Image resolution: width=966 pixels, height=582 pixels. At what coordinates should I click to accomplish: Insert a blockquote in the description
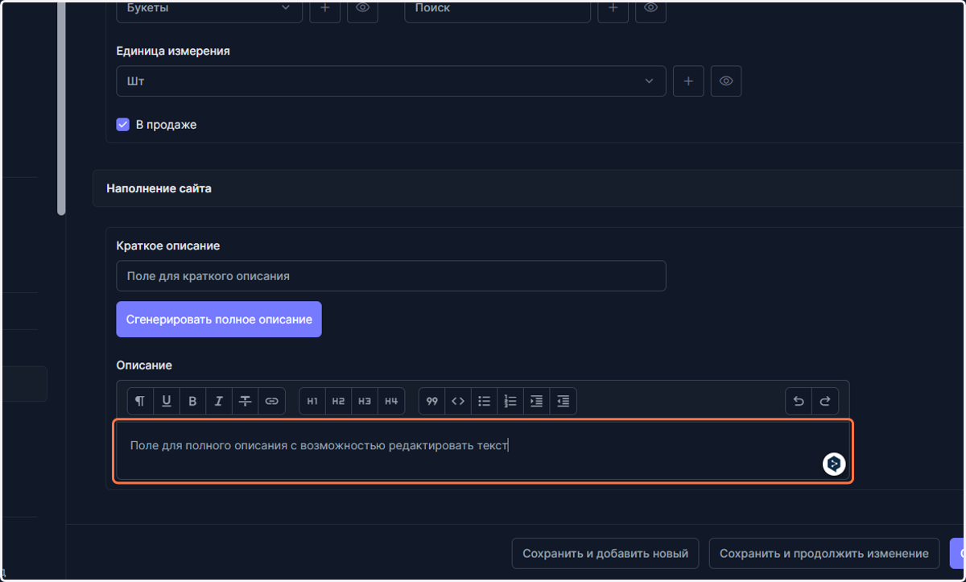pos(431,401)
